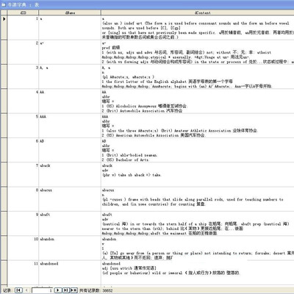Go to the first record
Screen dimensions: 294x294
tap(18, 290)
